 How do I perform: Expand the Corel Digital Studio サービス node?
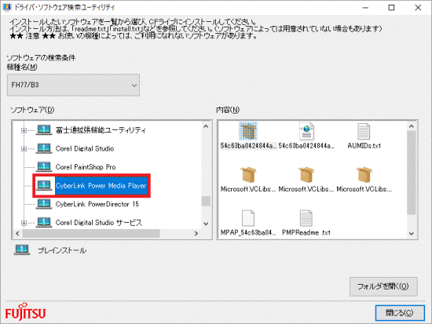pos(24,223)
